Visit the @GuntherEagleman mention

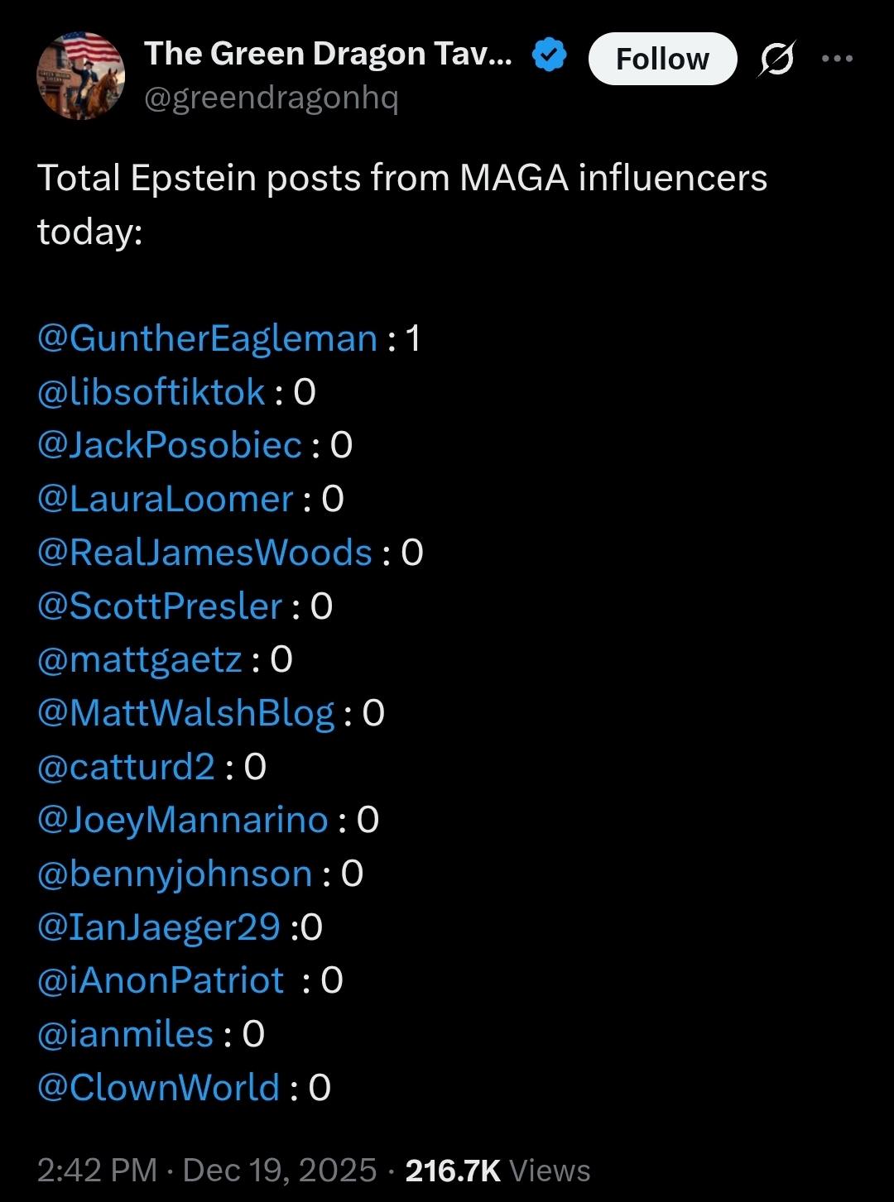(208, 338)
